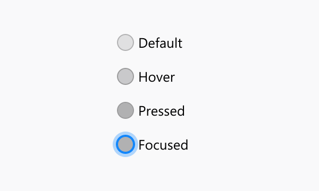This screenshot has width=319, height=191.
Task: Pick the lightest gray radio circle
Action: tap(125, 42)
